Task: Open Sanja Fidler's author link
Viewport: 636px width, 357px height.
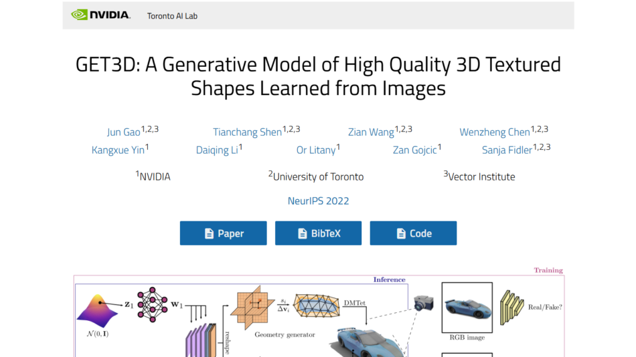Action: [x=507, y=150]
